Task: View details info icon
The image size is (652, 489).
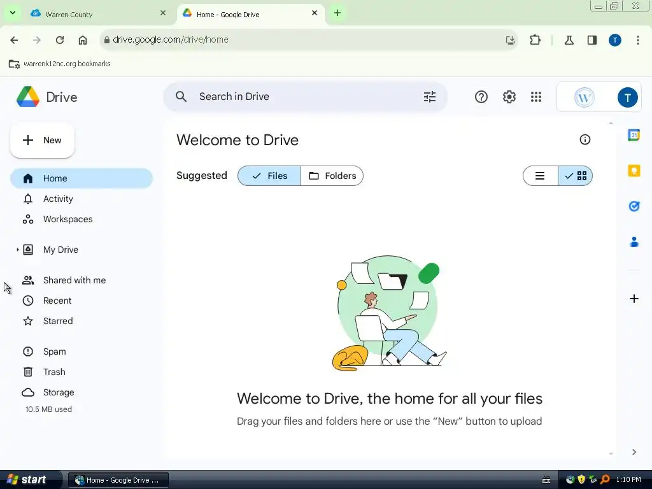Action: point(585,139)
